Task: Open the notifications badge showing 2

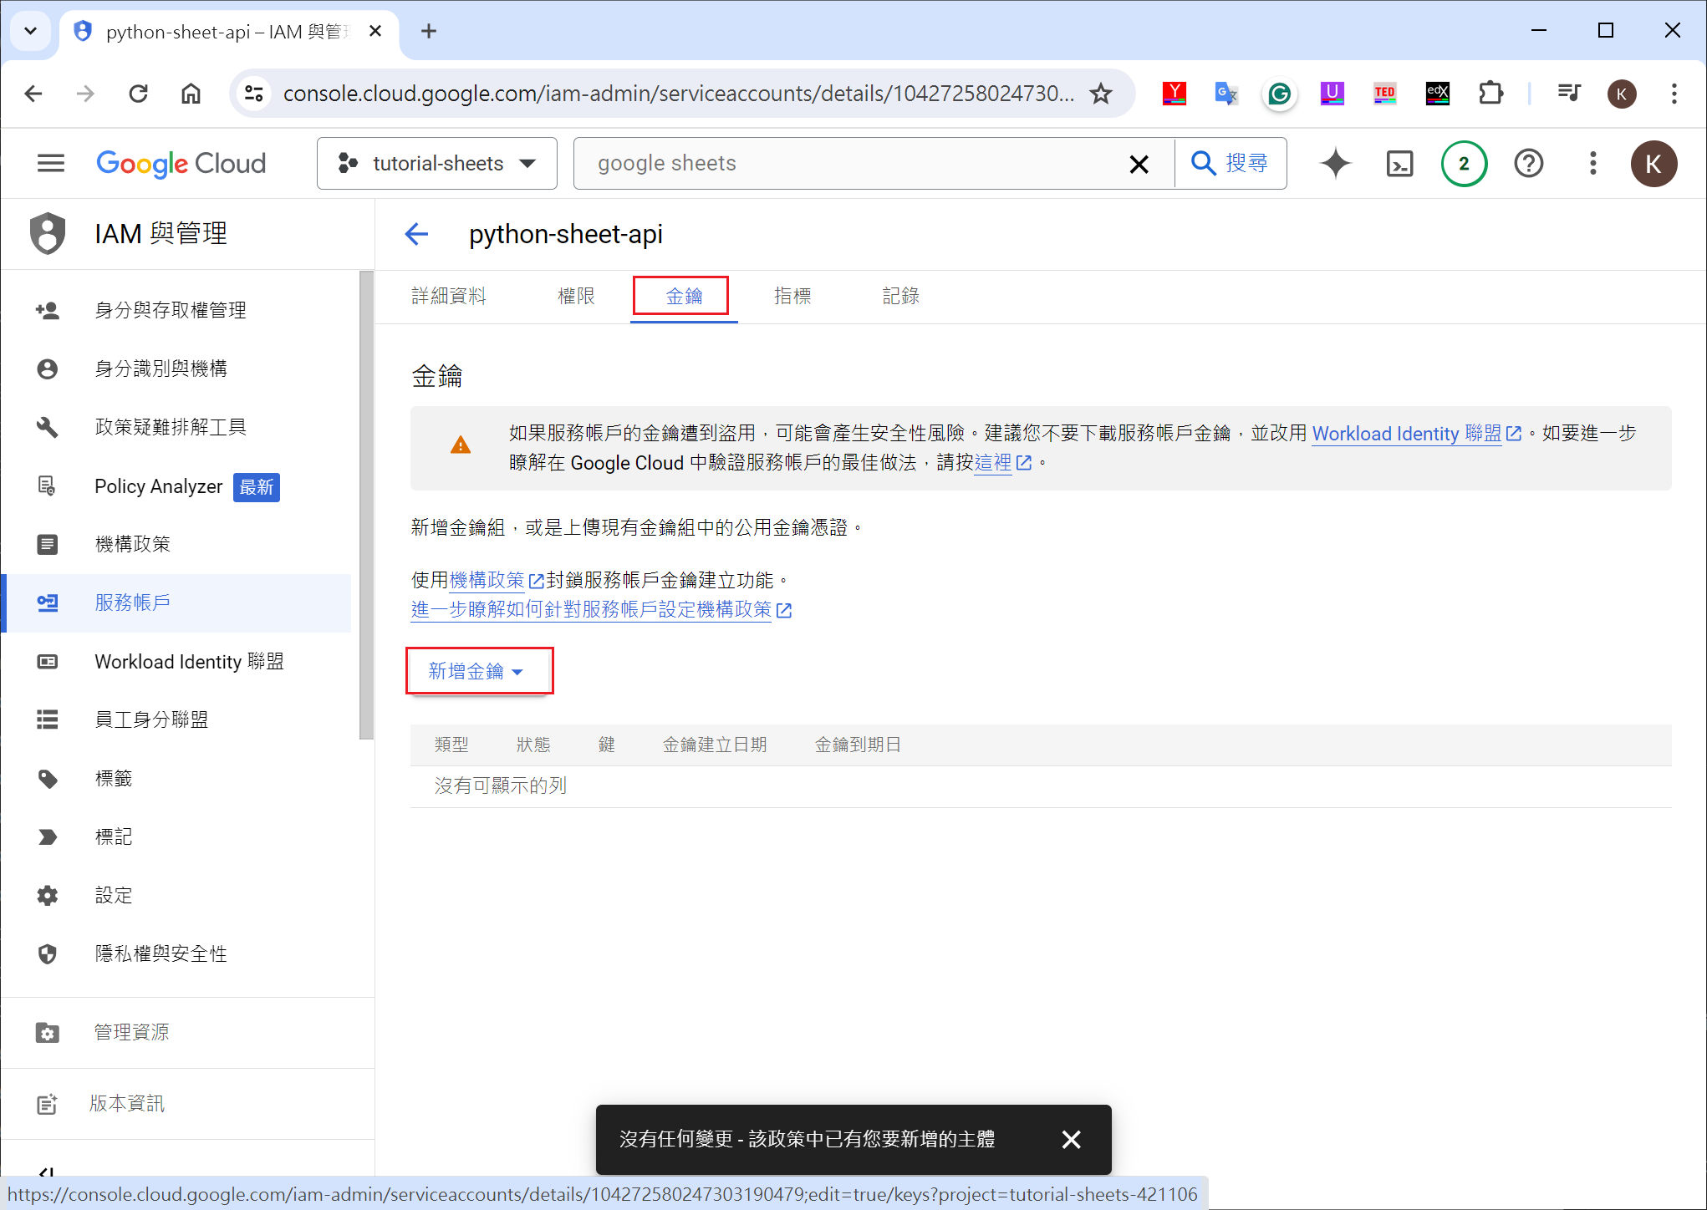Action: click(x=1464, y=163)
